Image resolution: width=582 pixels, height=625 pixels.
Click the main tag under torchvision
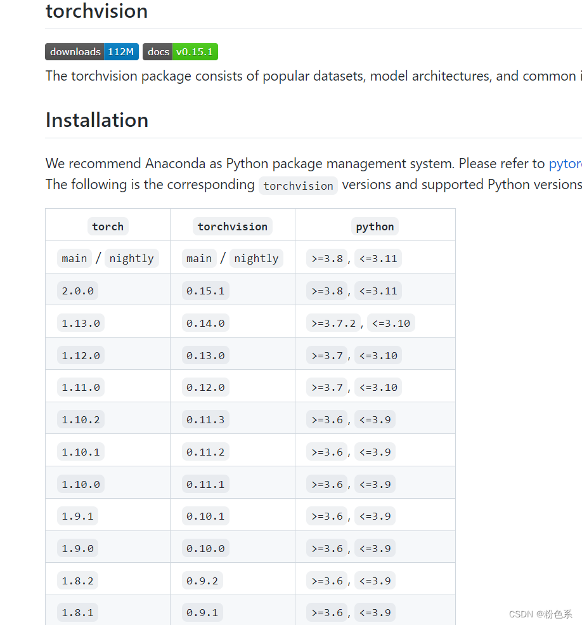point(199,258)
